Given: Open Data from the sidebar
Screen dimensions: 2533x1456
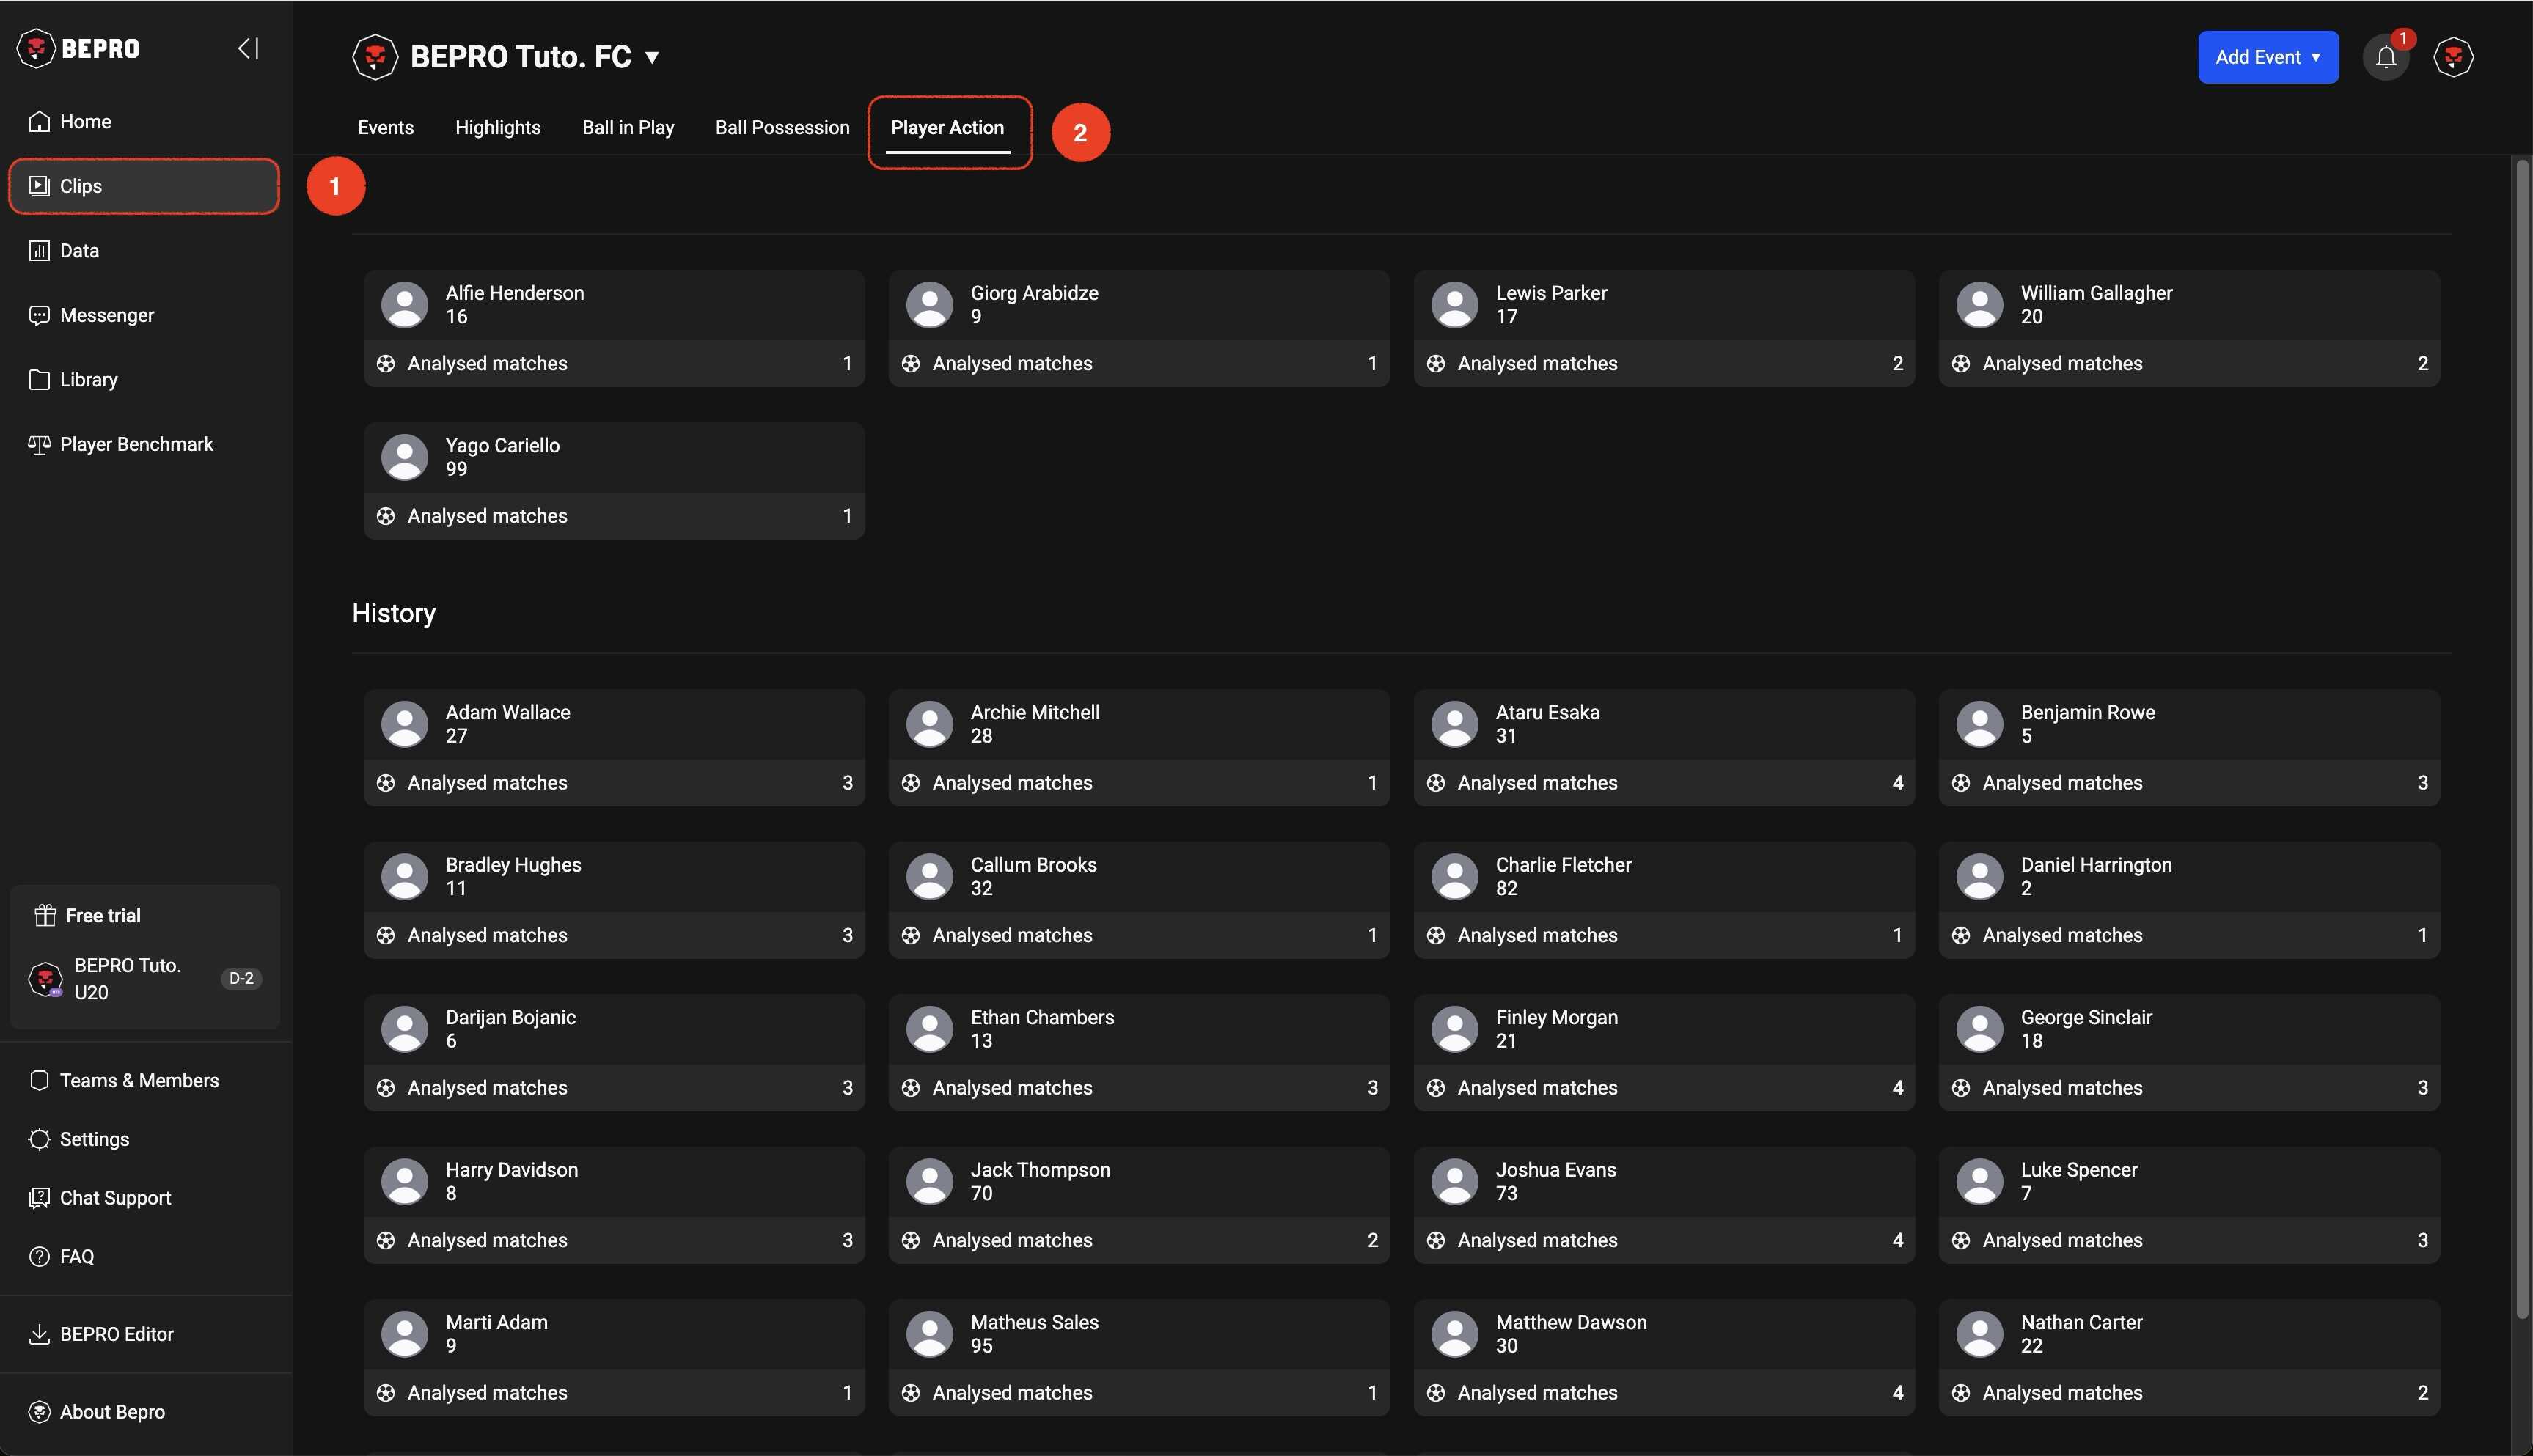Looking at the screenshot, I should (79, 251).
